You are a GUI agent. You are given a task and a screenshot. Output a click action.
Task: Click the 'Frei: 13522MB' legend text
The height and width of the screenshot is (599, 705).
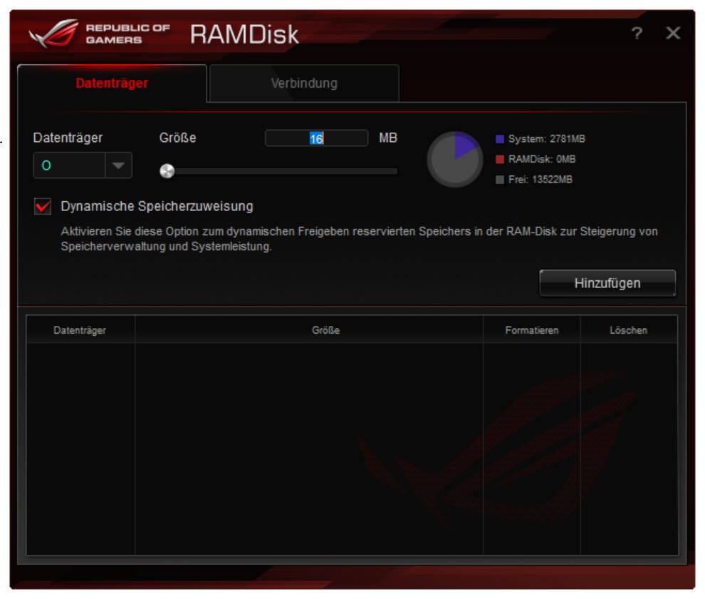point(540,179)
